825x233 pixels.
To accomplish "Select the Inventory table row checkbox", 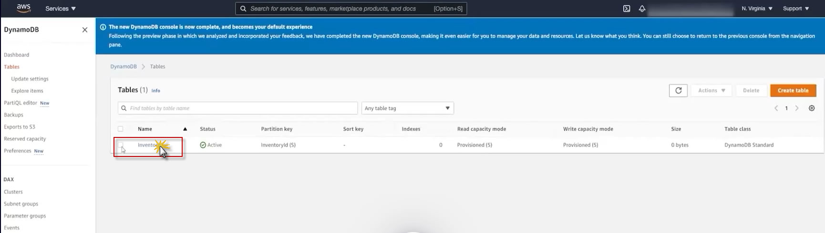I will [120, 145].
